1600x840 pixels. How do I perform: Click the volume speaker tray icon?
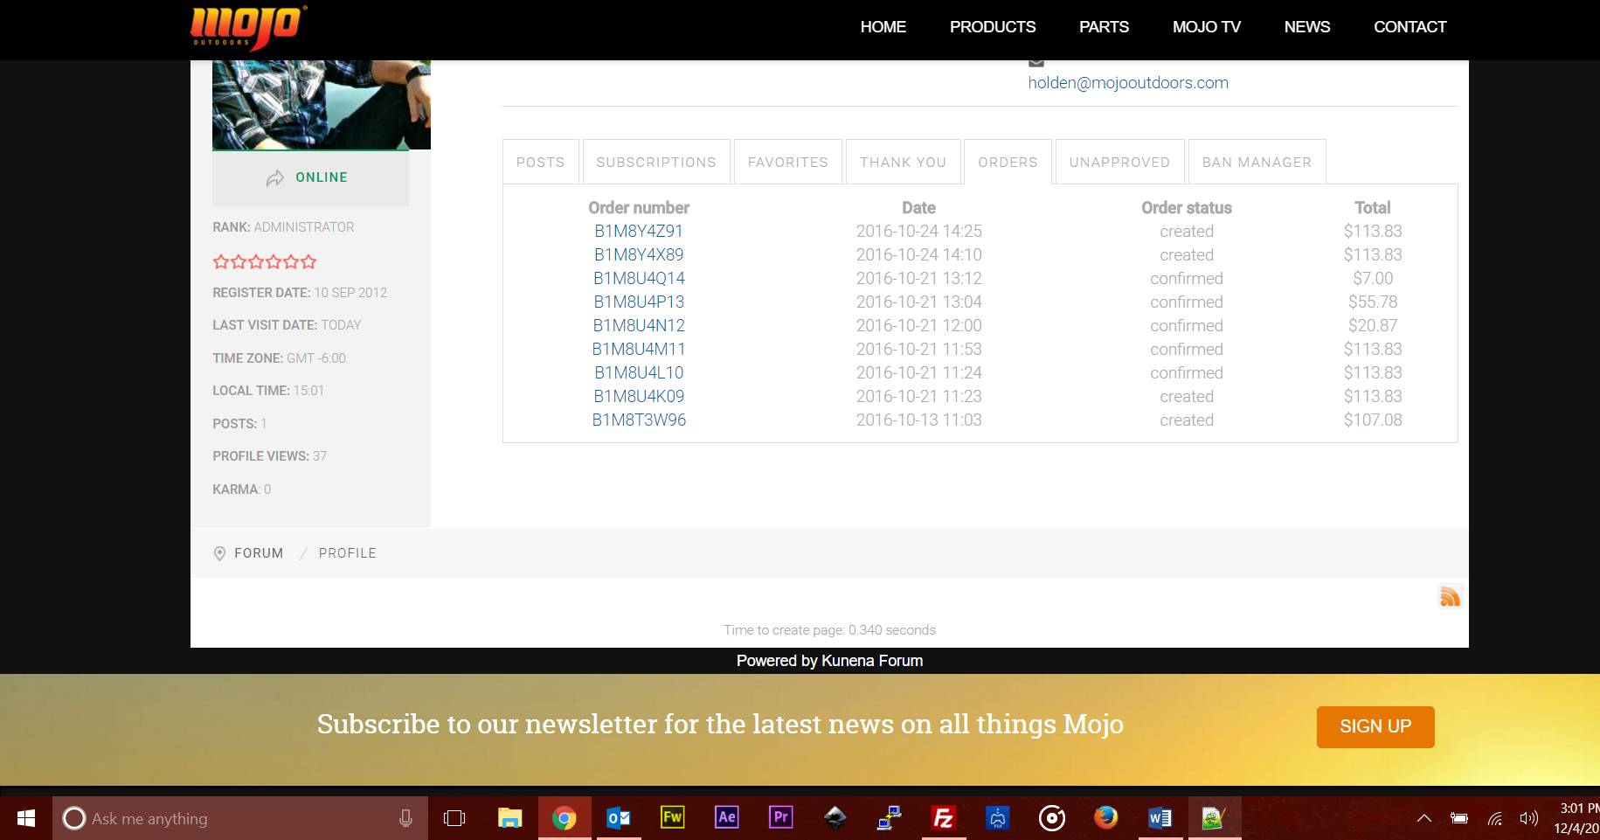pos(1529,818)
